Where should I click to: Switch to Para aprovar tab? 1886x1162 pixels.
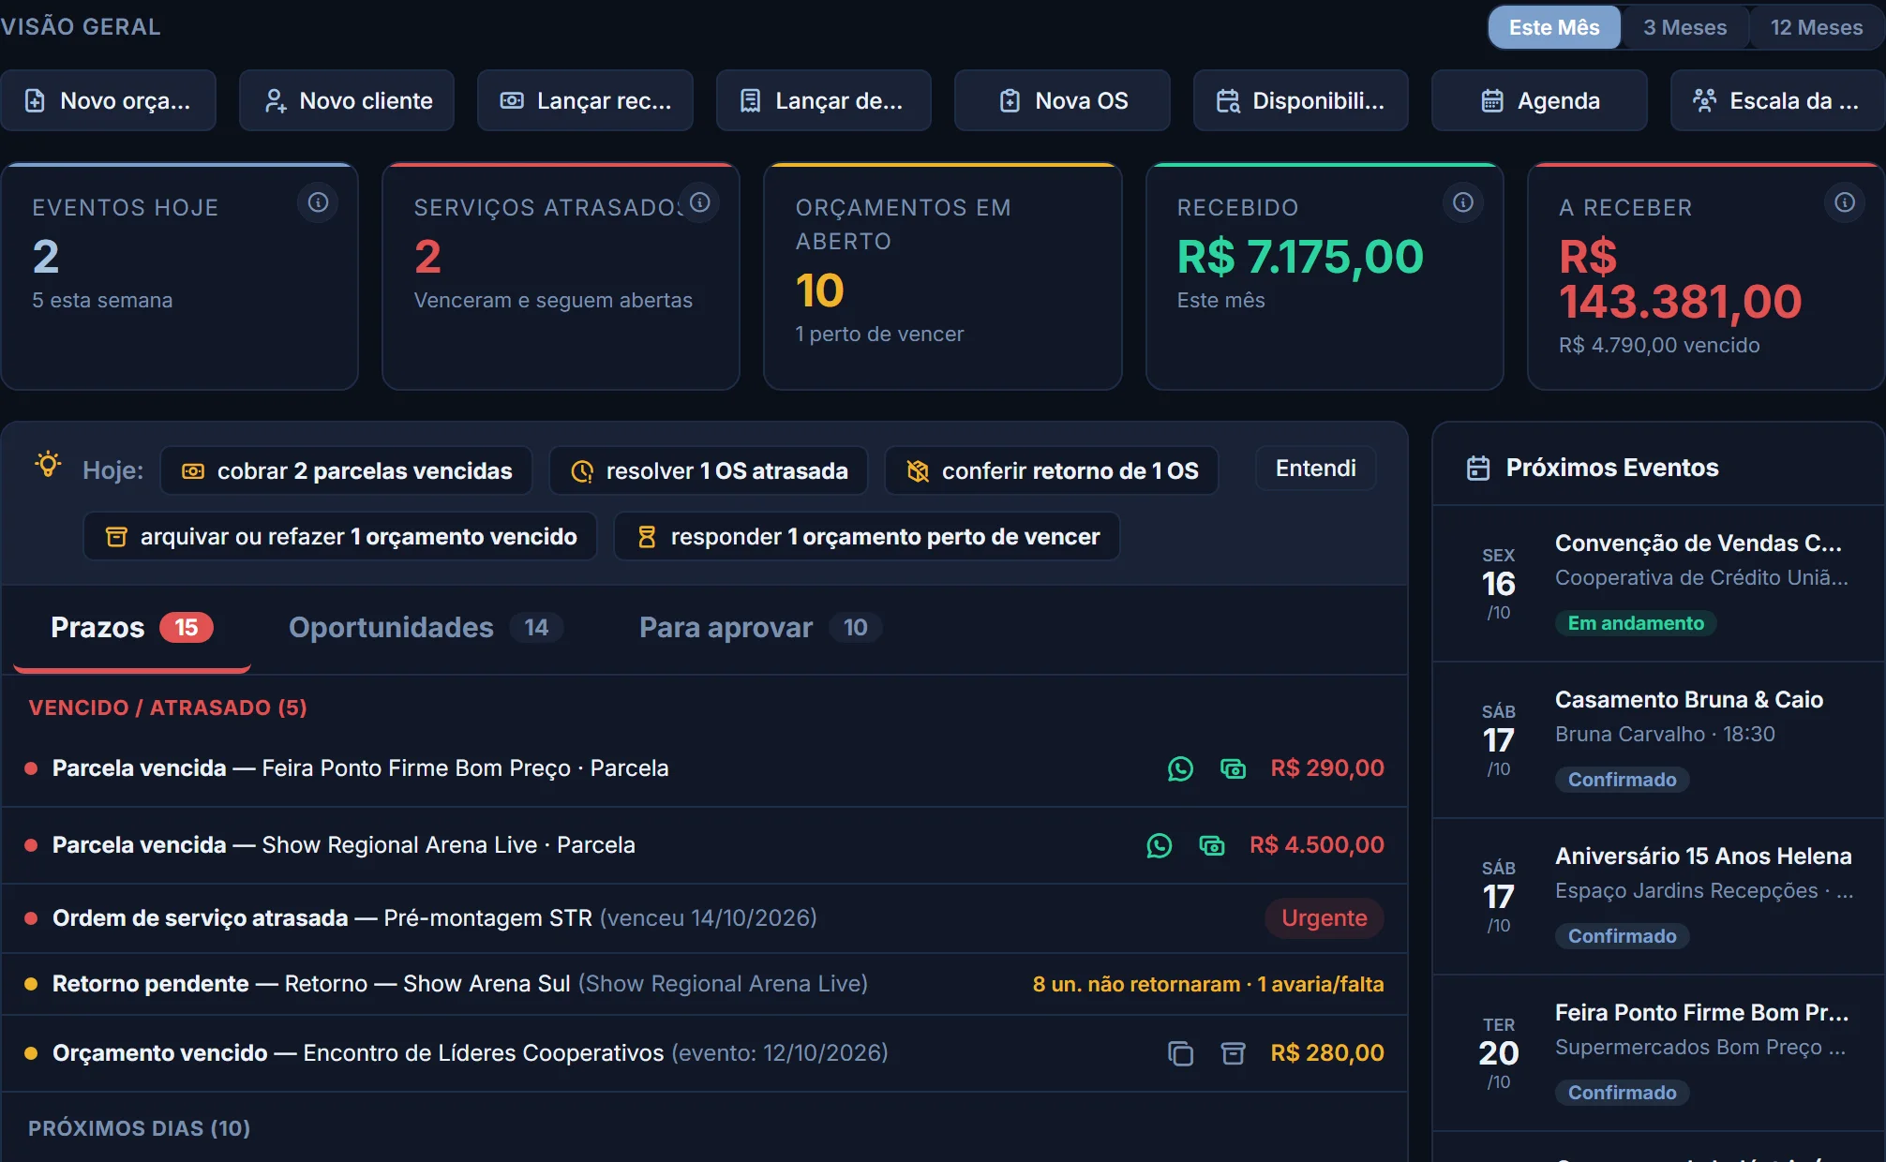(x=760, y=628)
